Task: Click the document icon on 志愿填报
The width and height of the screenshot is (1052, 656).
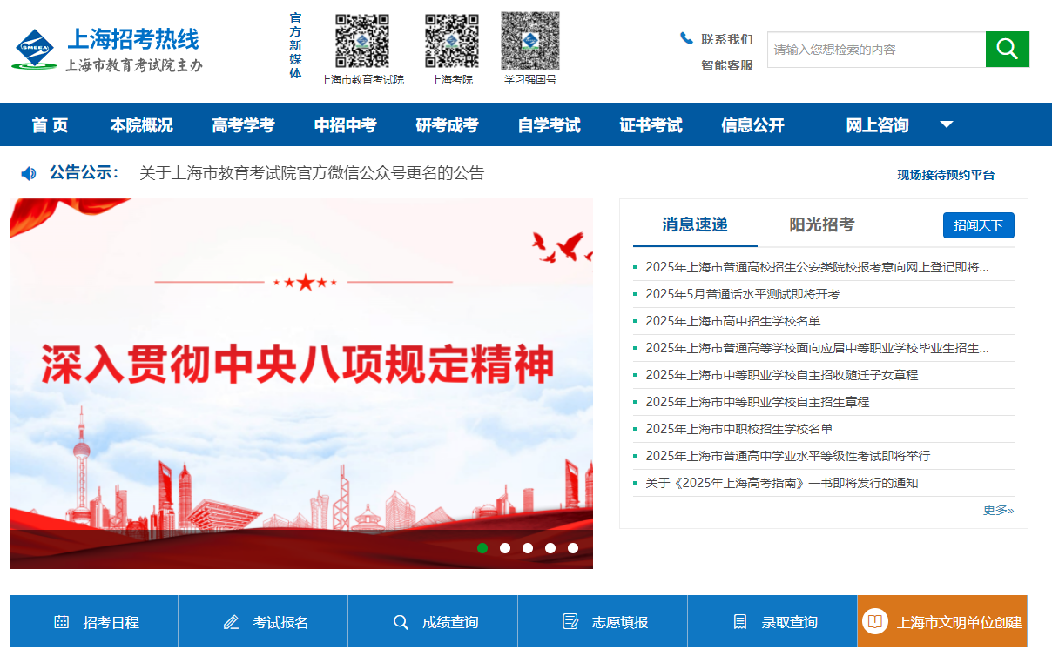Action: point(570,620)
